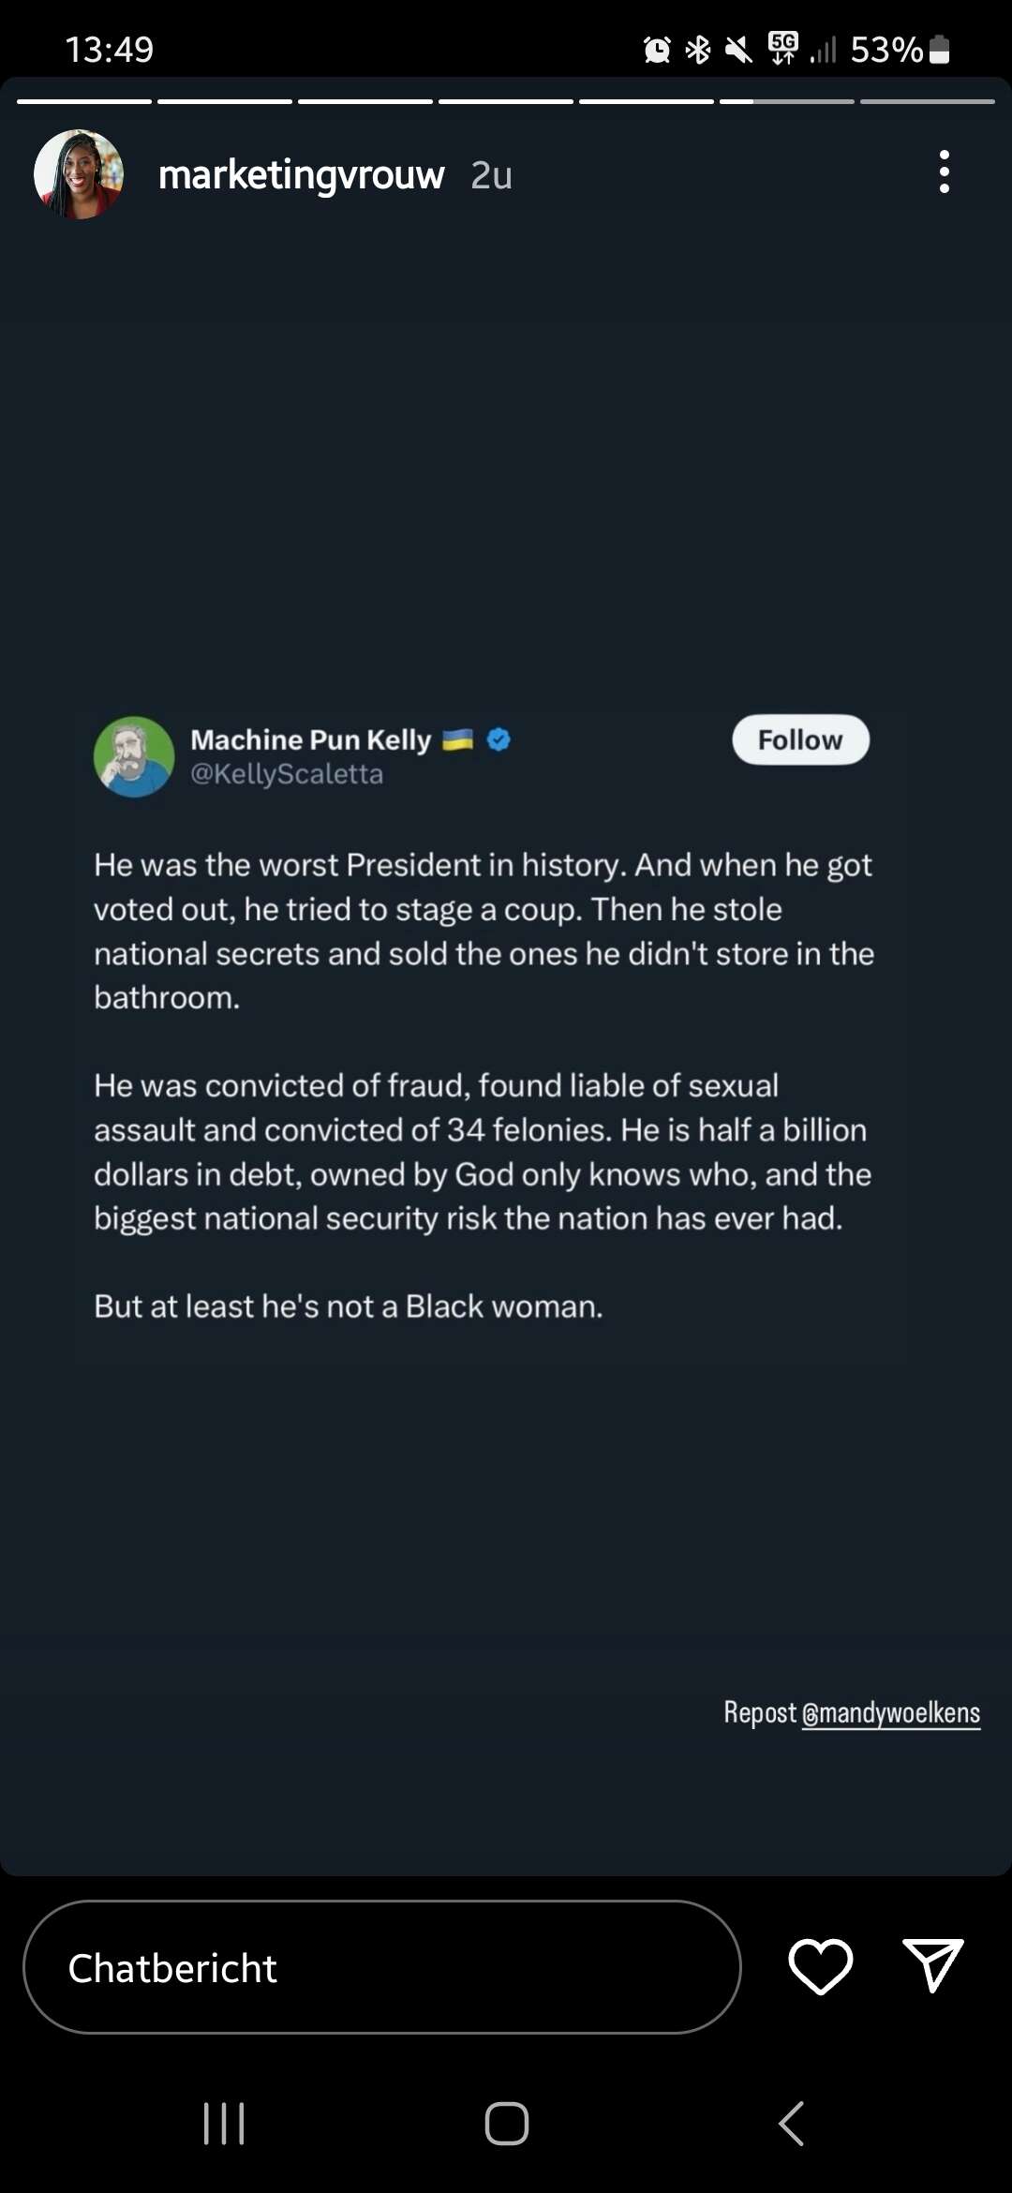The image size is (1012, 2193).
Task: Tap the marketingvrouw username
Action: [301, 175]
